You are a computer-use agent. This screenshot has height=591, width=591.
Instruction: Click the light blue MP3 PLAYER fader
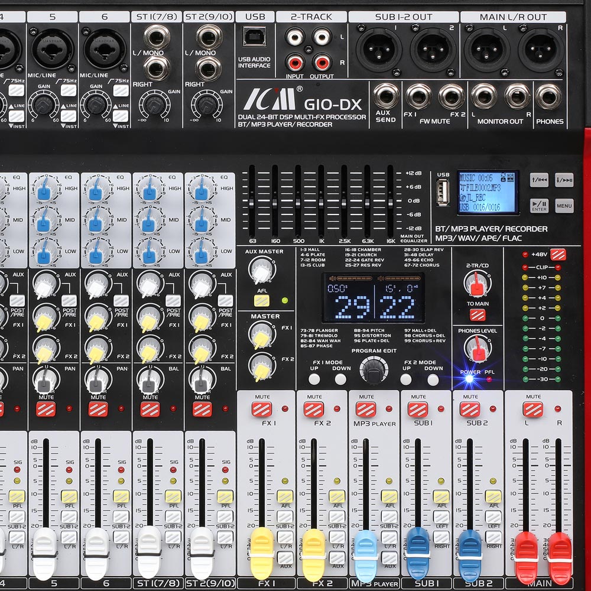(366, 556)
